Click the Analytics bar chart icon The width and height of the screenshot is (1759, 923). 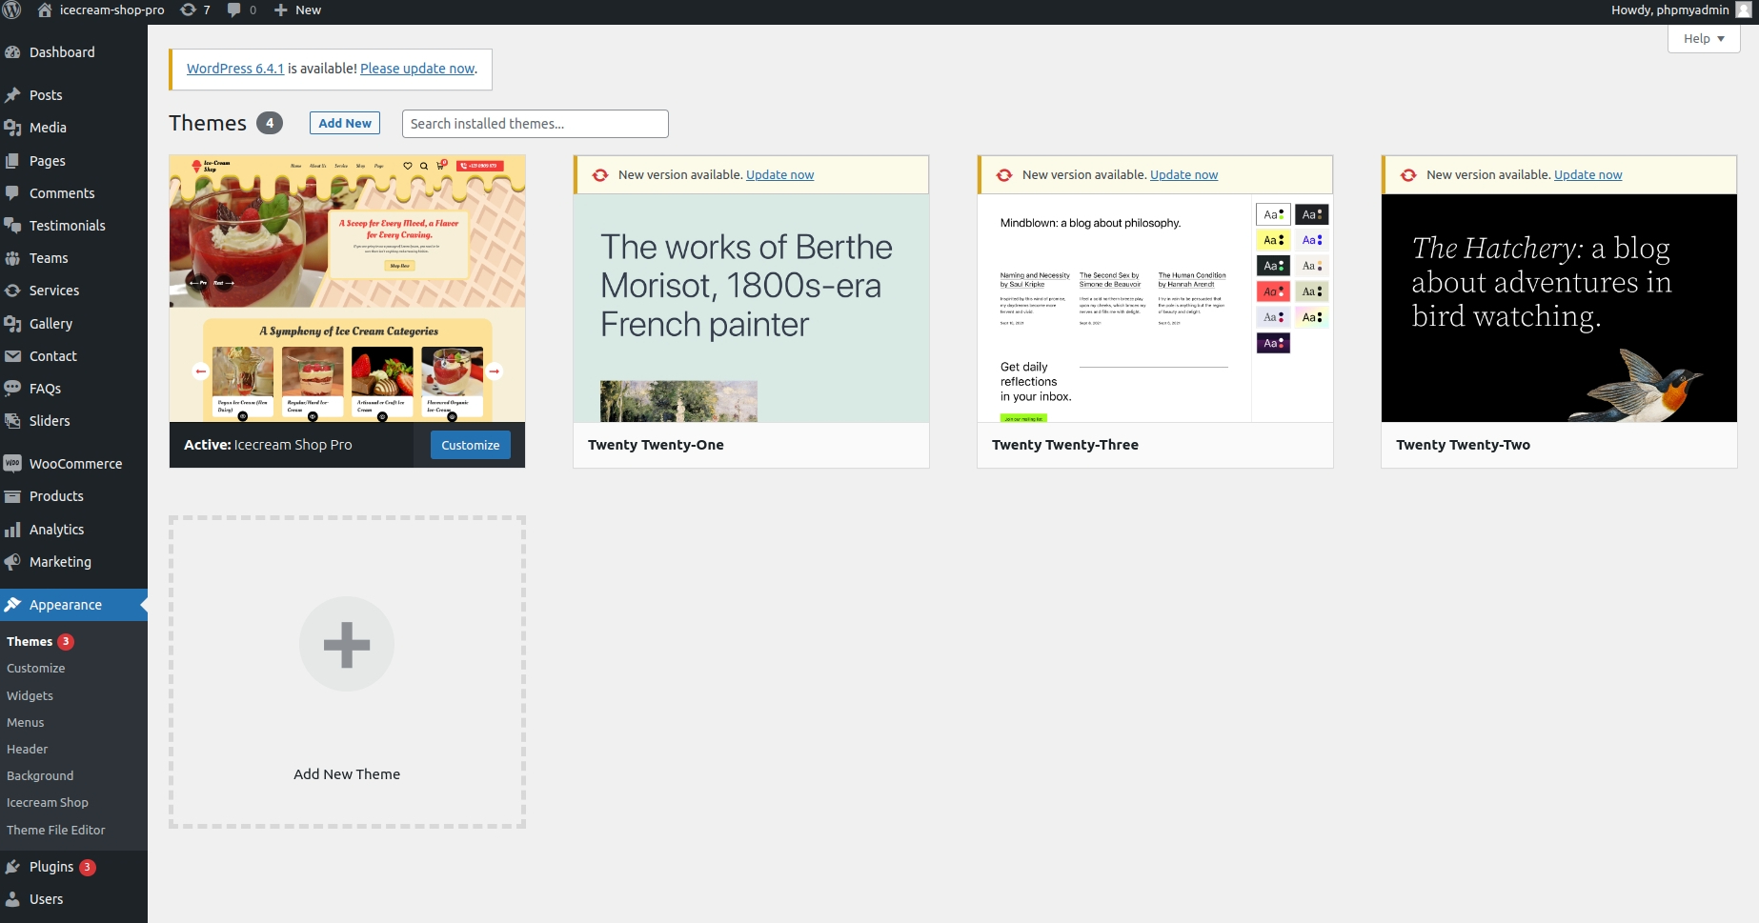coord(13,530)
